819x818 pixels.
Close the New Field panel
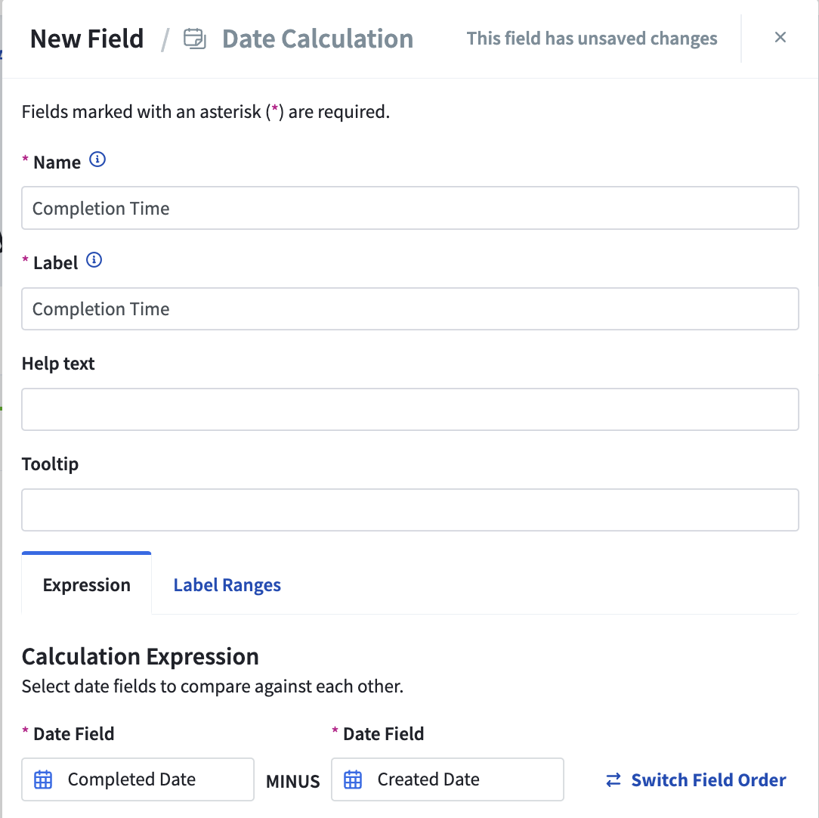click(x=780, y=37)
